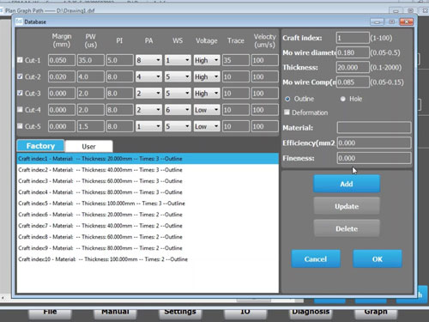Click the Cut-2 Margin field 0.020
The height and width of the screenshot is (322, 429).
62,76
